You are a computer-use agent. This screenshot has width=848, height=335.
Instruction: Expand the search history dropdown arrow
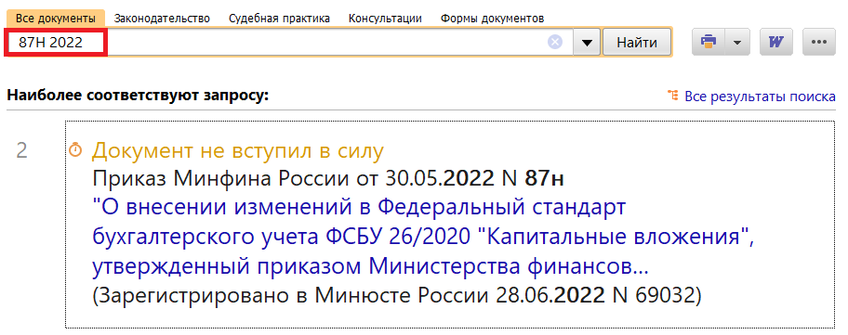click(587, 42)
